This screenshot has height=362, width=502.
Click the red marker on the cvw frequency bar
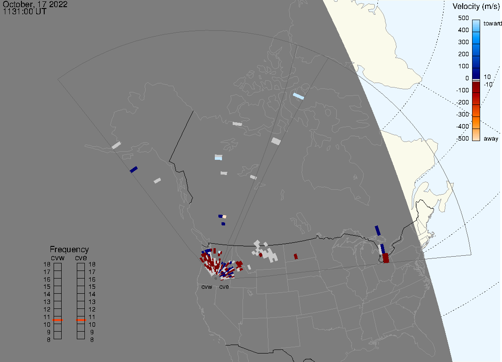click(x=58, y=320)
